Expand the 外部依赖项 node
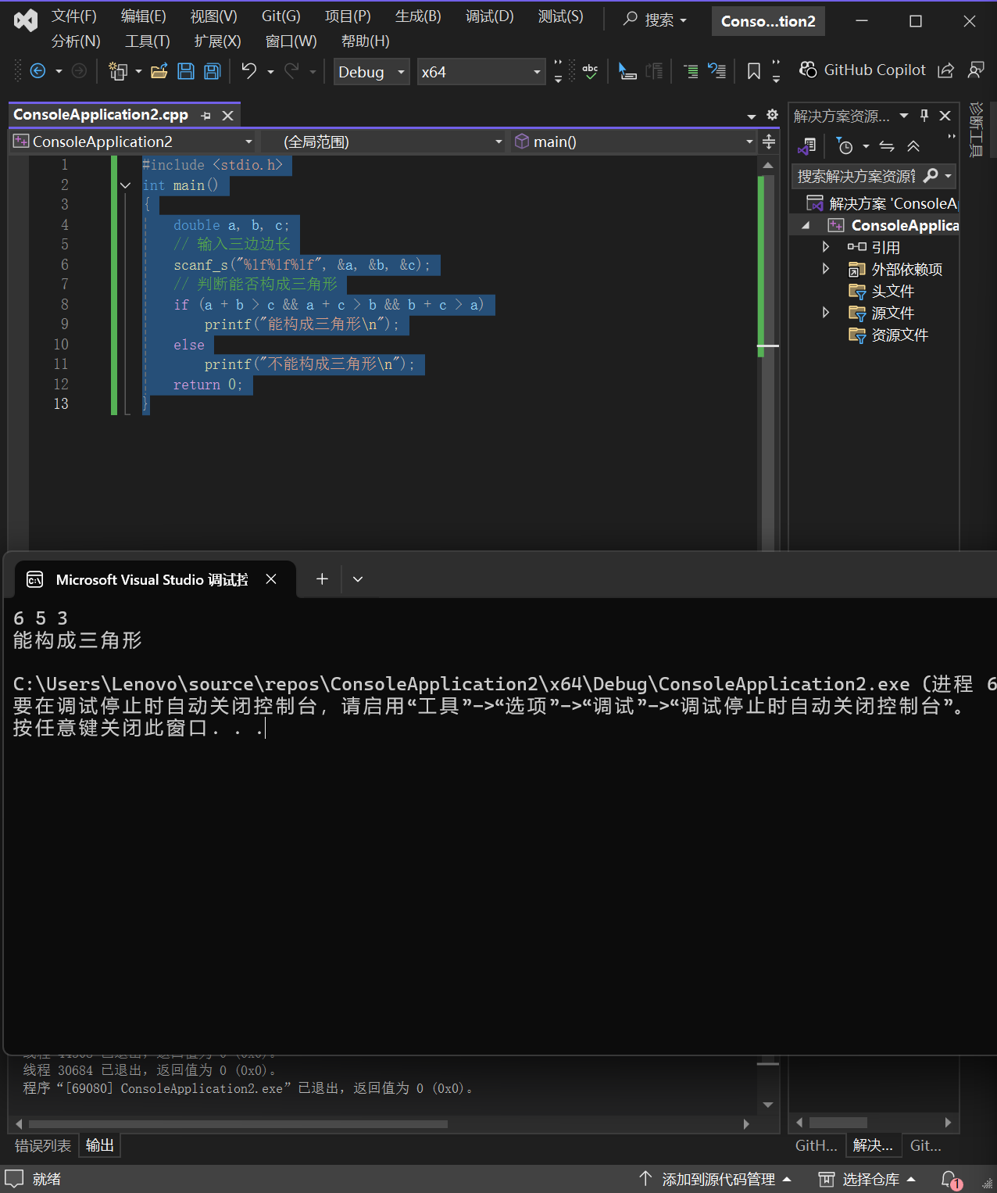997x1193 pixels. point(826,269)
